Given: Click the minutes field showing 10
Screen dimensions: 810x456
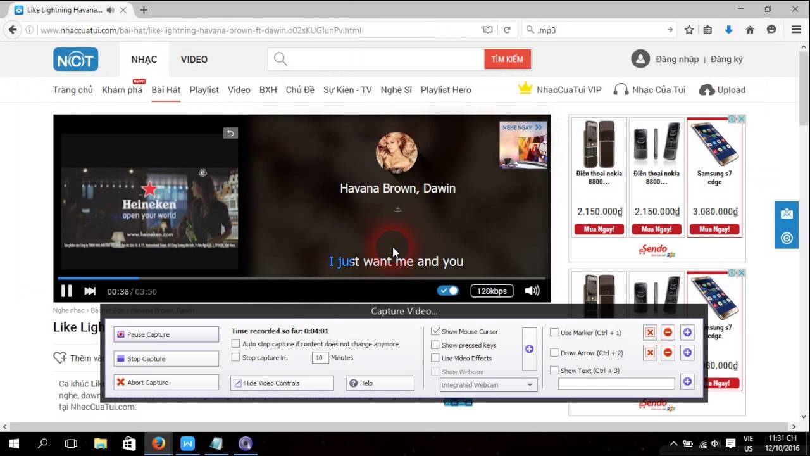Looking at the screenshot, I should tap(320, 358).
